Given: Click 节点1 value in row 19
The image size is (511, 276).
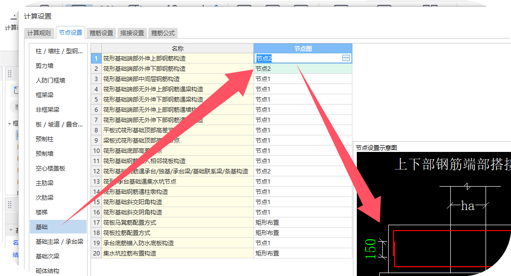Looking at the screenshot, I should point(303,243).
